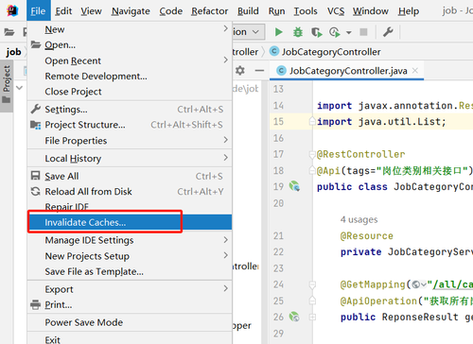Open the Window menu

coord(371,11)
